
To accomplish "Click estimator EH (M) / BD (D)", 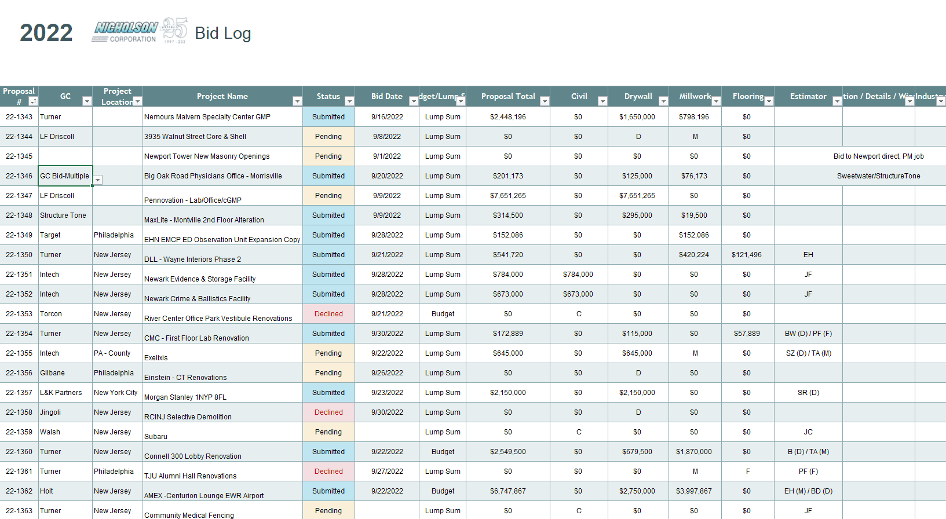I will (808, 491).
